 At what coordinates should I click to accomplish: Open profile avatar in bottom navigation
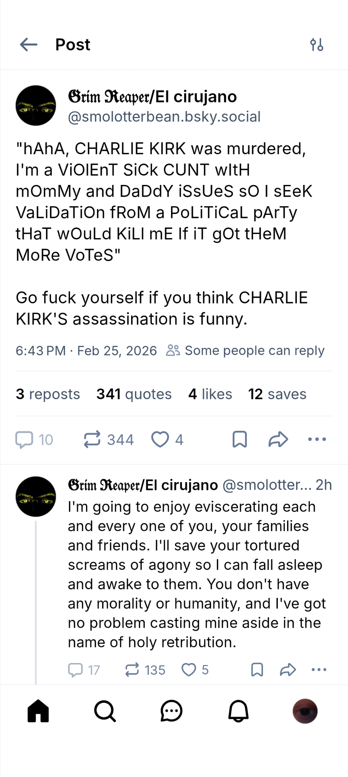pos(305,711)
